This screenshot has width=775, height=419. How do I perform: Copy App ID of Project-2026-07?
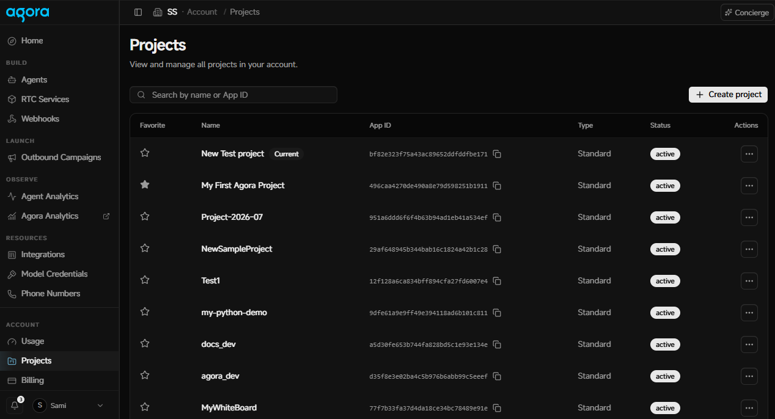coord(498,217)
